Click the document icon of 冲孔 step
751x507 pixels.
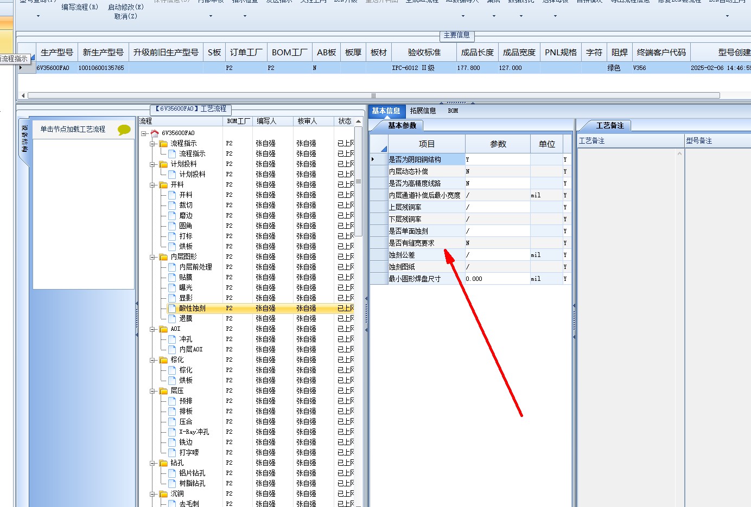172,339
